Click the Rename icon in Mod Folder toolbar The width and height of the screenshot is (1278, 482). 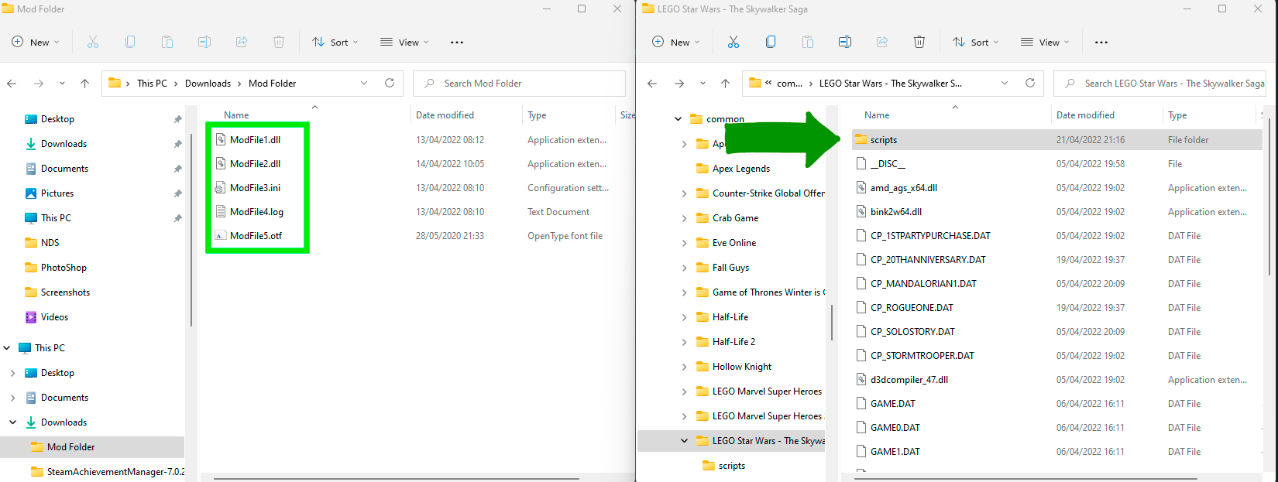point(204,43)
